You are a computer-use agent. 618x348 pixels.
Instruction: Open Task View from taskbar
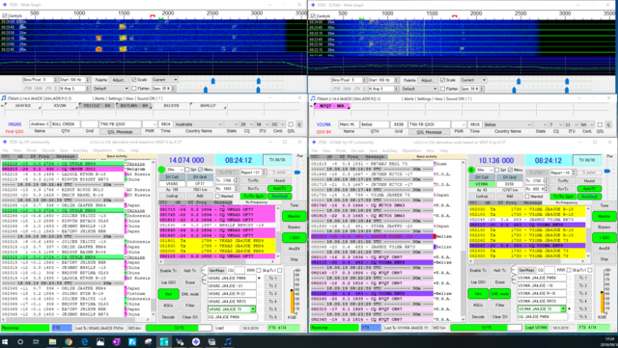pyautogui.click(x=36, y=341)
